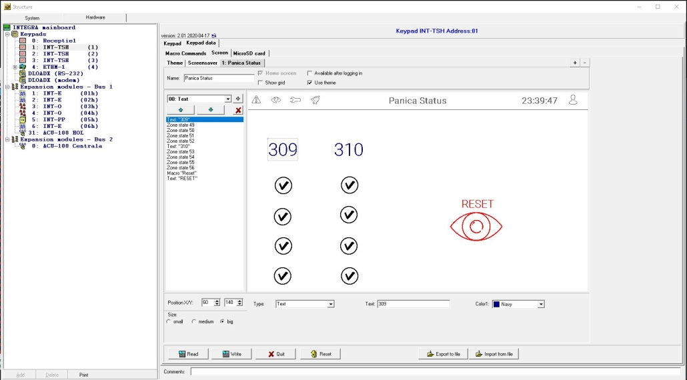Select the medium size radio button
The image size is (687, 380).
coord(194,321)
